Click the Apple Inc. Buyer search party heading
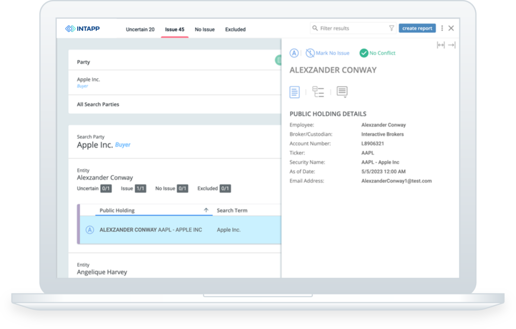 pyautogui.click(x=103, y=145)
